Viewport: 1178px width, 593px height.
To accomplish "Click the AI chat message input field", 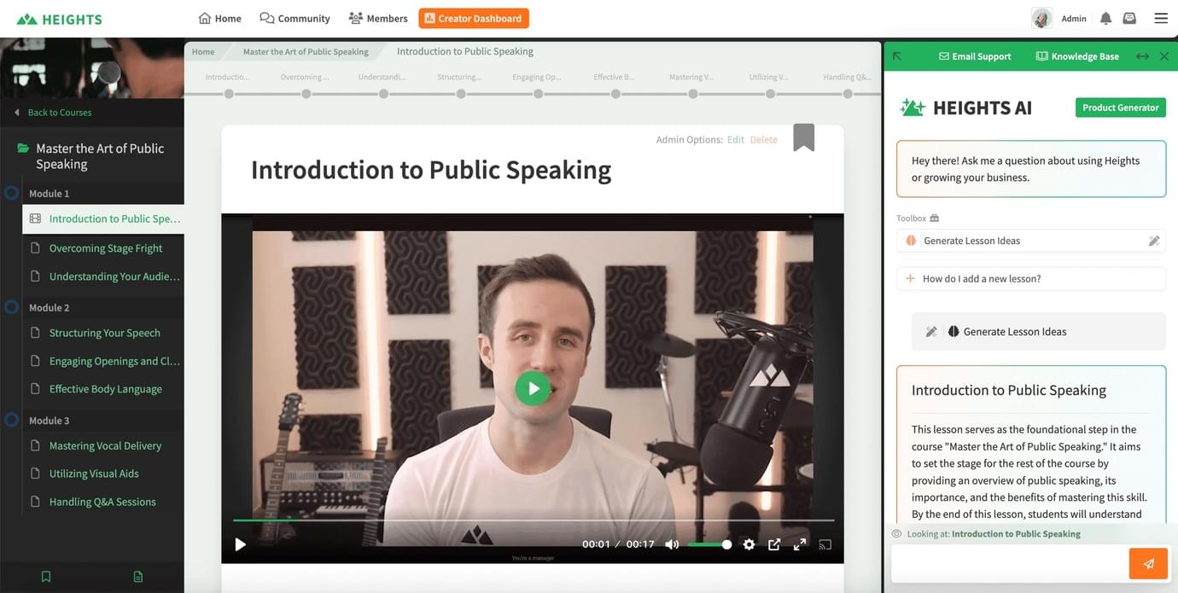I will (1009, 564).
